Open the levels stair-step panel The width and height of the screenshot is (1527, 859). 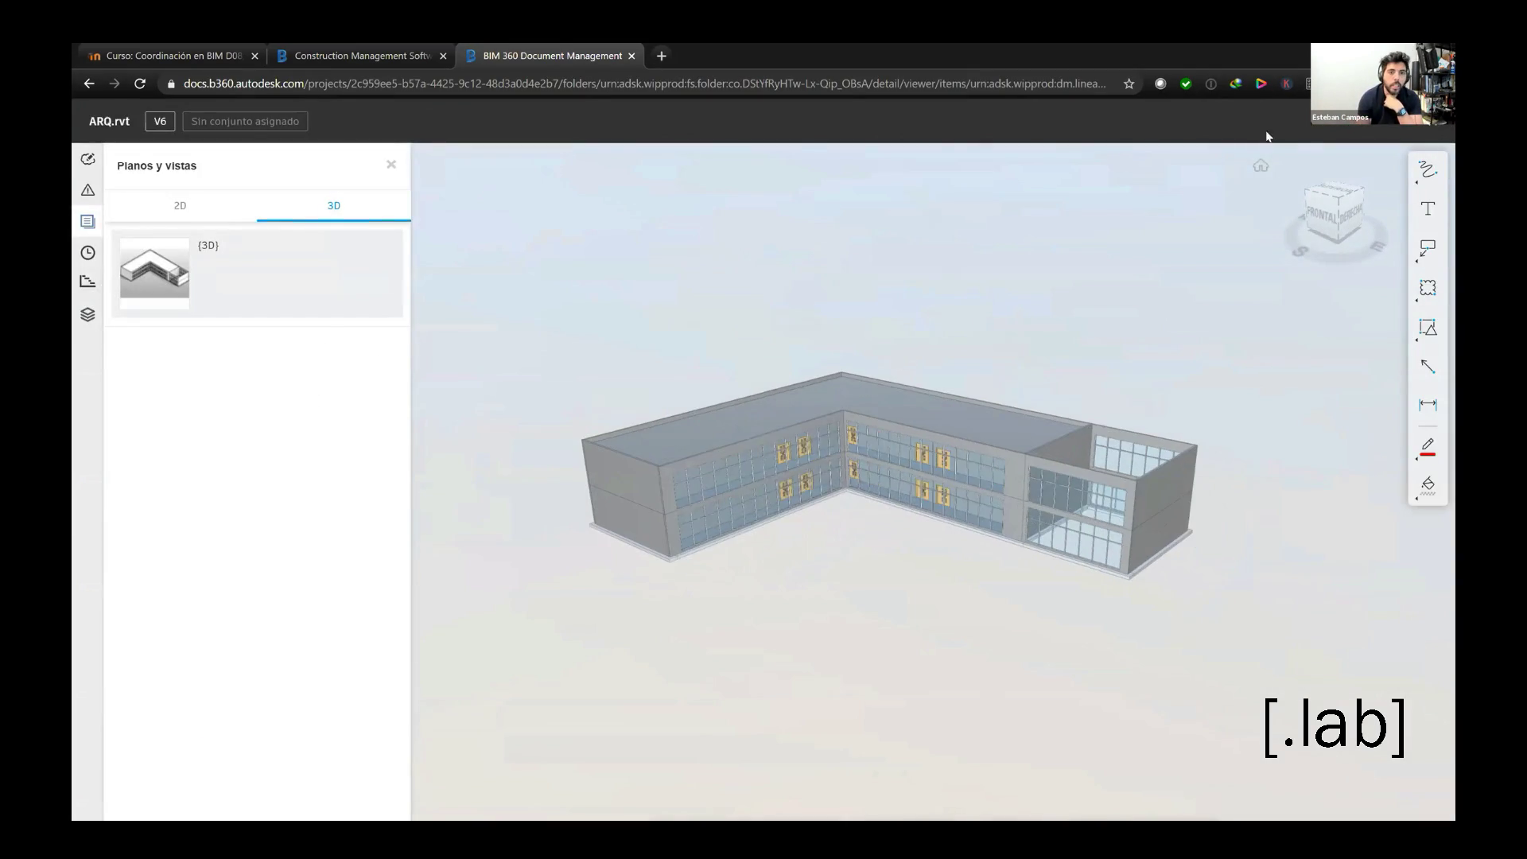(87, 282)
